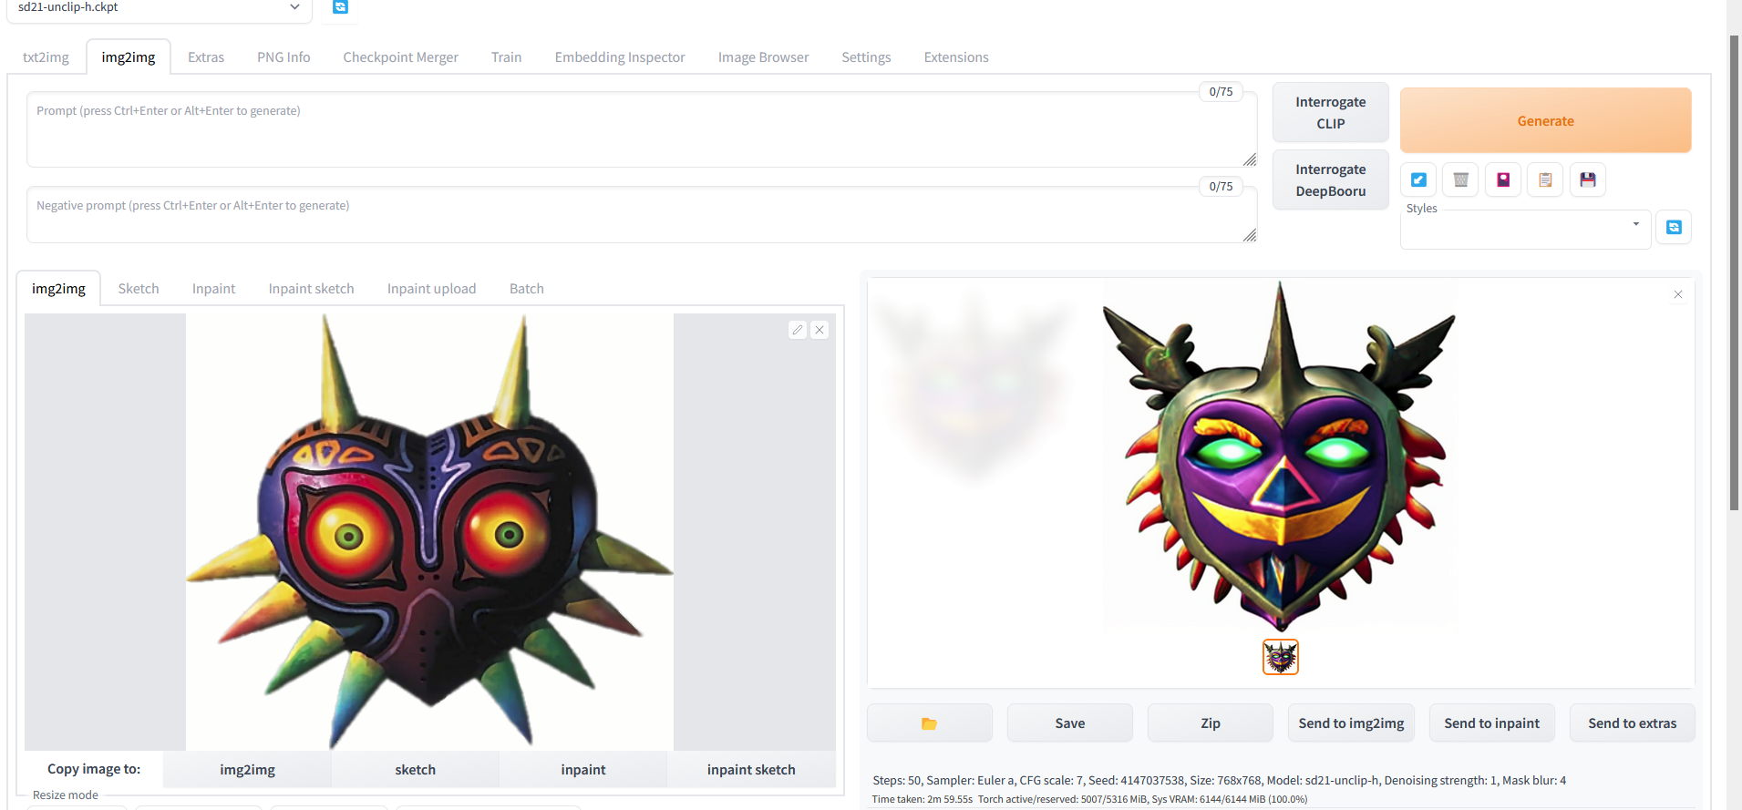Send the result to inpaint
Viewport: 1742px width, 810px height.
point(1492,723)
